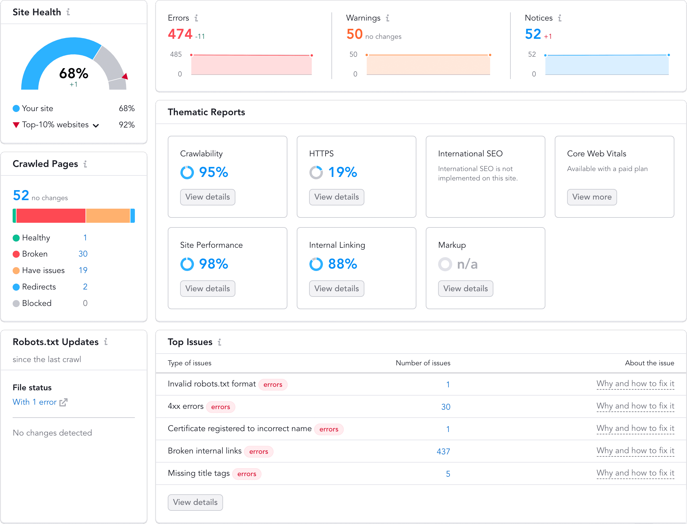This screenshot has height=524, width=687.
Task: Click the blue Redirects legend dot
Action: coord(16,287)
